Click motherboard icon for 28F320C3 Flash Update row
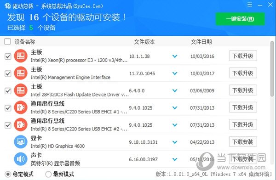 pyautogui.click(x=21, y=90)
